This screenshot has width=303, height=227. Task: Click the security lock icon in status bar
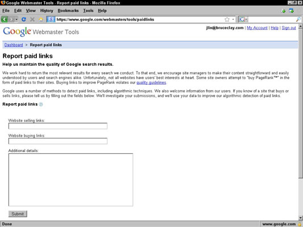[x=300, y=224]
